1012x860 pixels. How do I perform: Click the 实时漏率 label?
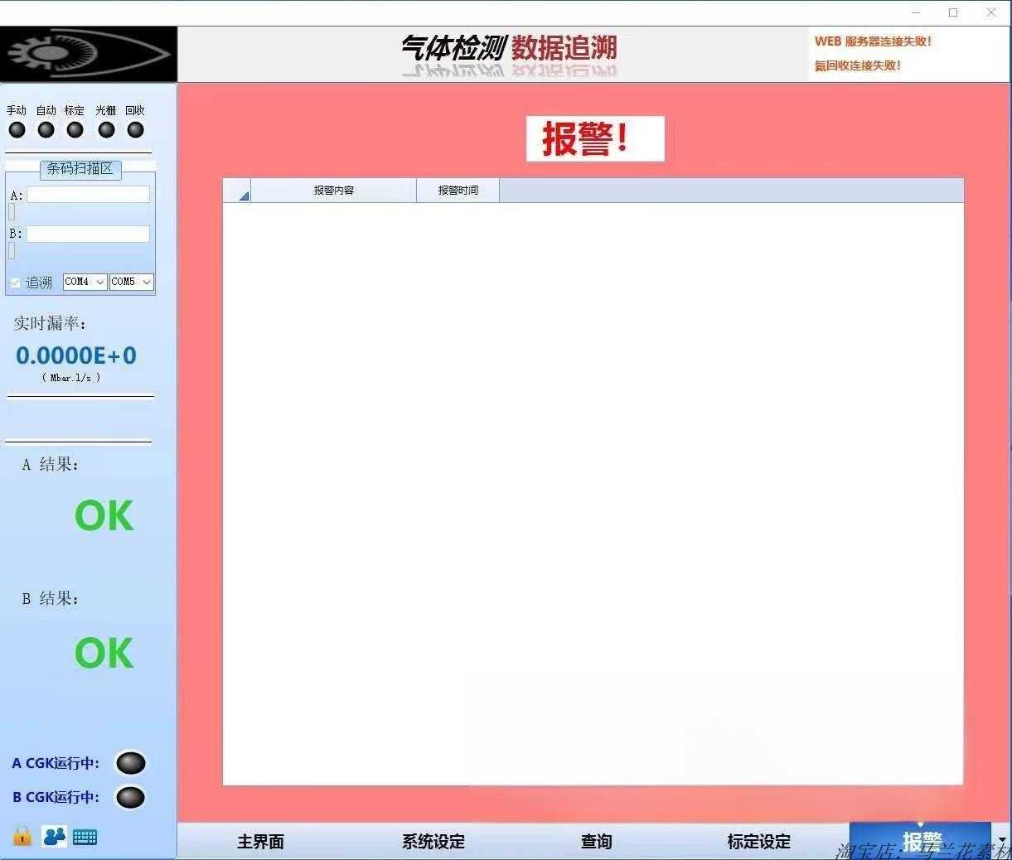click(x=49, y=323)
